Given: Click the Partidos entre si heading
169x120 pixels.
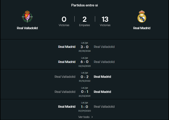Looking at the screenshot, I should 84,5.
